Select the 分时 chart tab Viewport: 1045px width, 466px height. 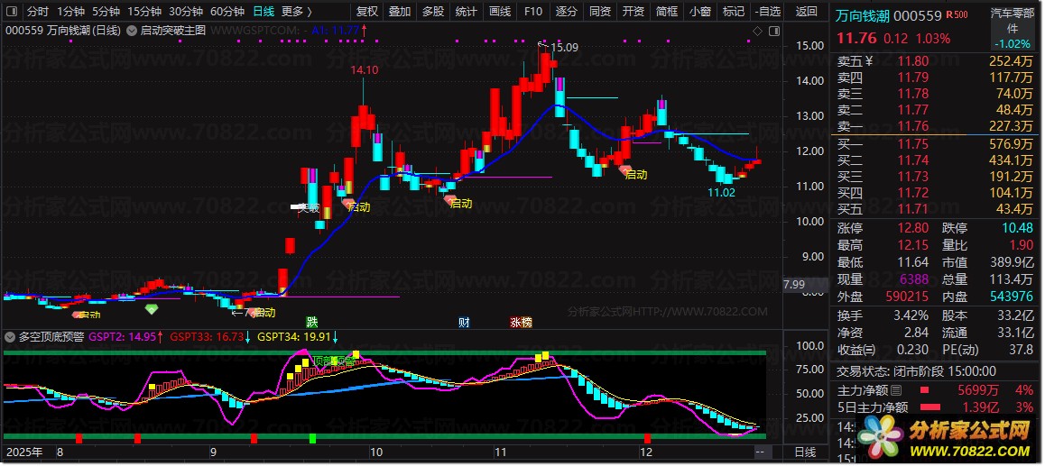37,12
